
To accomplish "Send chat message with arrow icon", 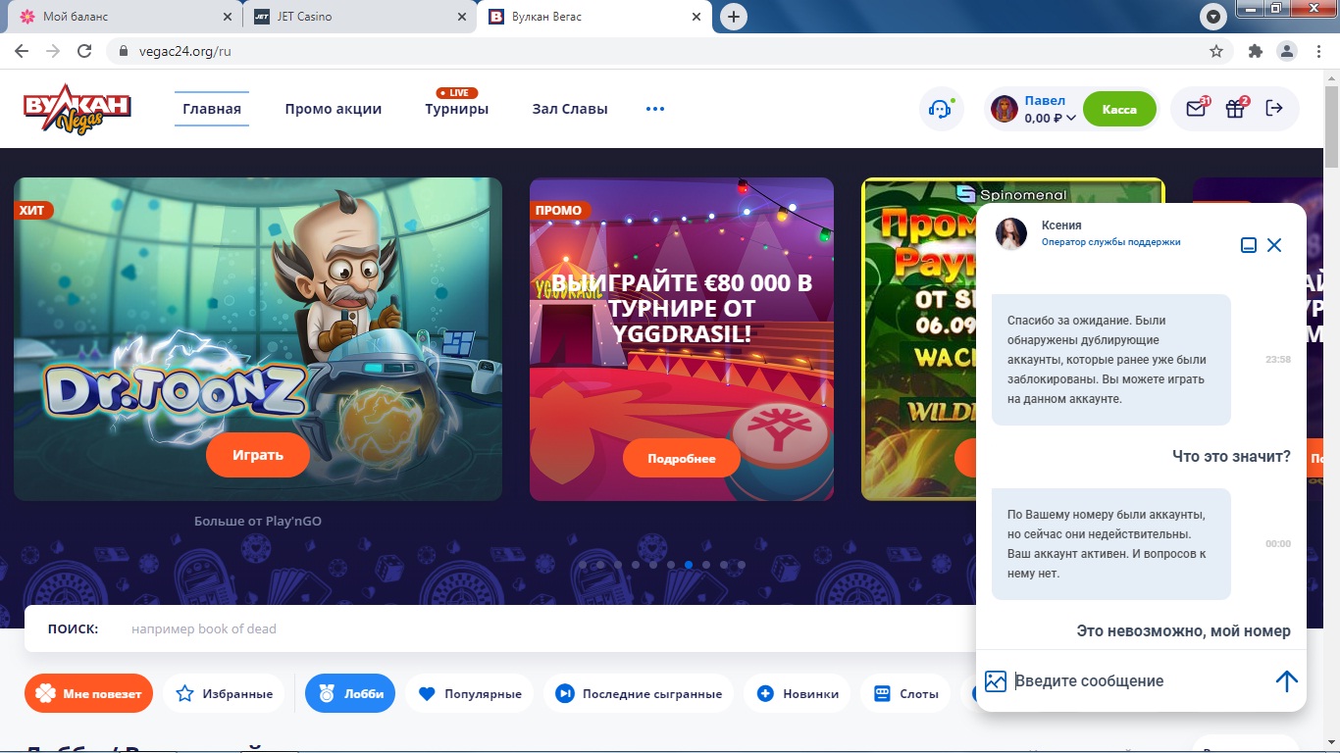I will coord(1286,681).
